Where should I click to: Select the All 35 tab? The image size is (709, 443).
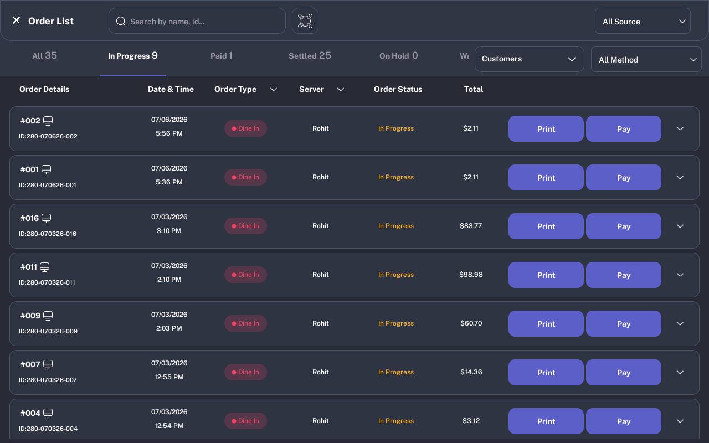pyautogui.click(x=45, y=55)
